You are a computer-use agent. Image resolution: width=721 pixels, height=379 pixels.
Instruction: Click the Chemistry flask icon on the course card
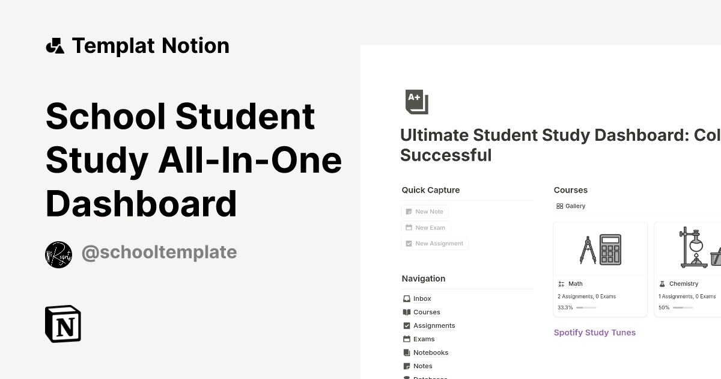(663, 283)
